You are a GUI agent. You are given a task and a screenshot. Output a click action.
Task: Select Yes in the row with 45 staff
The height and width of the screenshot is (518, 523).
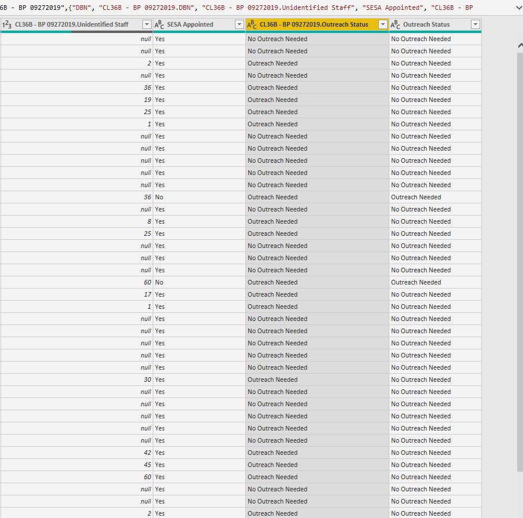pyautogui.click(x=199, y=465)
